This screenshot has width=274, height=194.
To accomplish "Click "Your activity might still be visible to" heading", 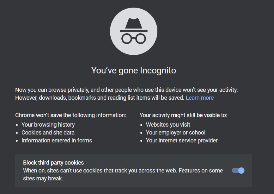I will [x=183, y=115].
